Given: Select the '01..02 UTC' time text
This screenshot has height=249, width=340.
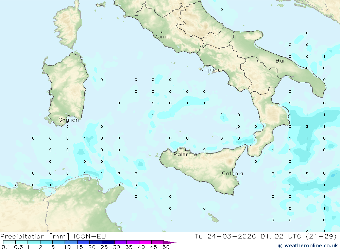Looking at the screenshot, I should point(281,236).
